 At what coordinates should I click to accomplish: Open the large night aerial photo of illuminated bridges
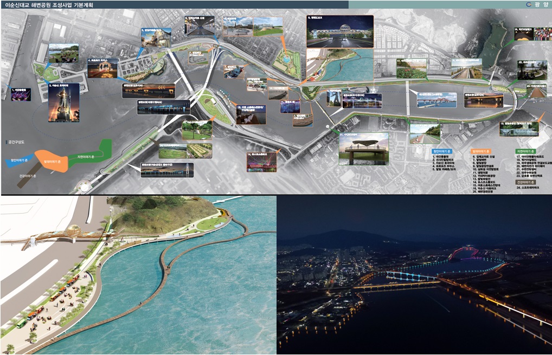click(414, 275)
